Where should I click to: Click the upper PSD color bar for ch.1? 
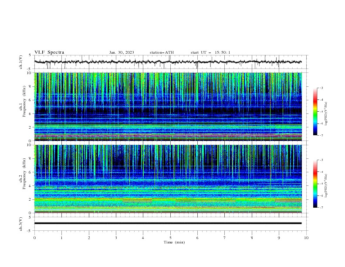[x=315, y=112]
